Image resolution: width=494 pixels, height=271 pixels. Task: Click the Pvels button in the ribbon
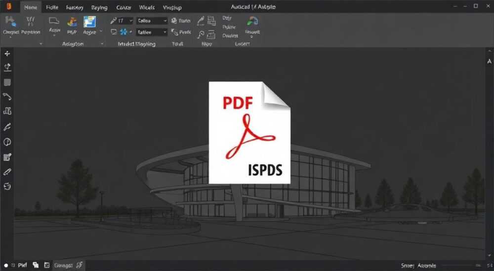181,32
